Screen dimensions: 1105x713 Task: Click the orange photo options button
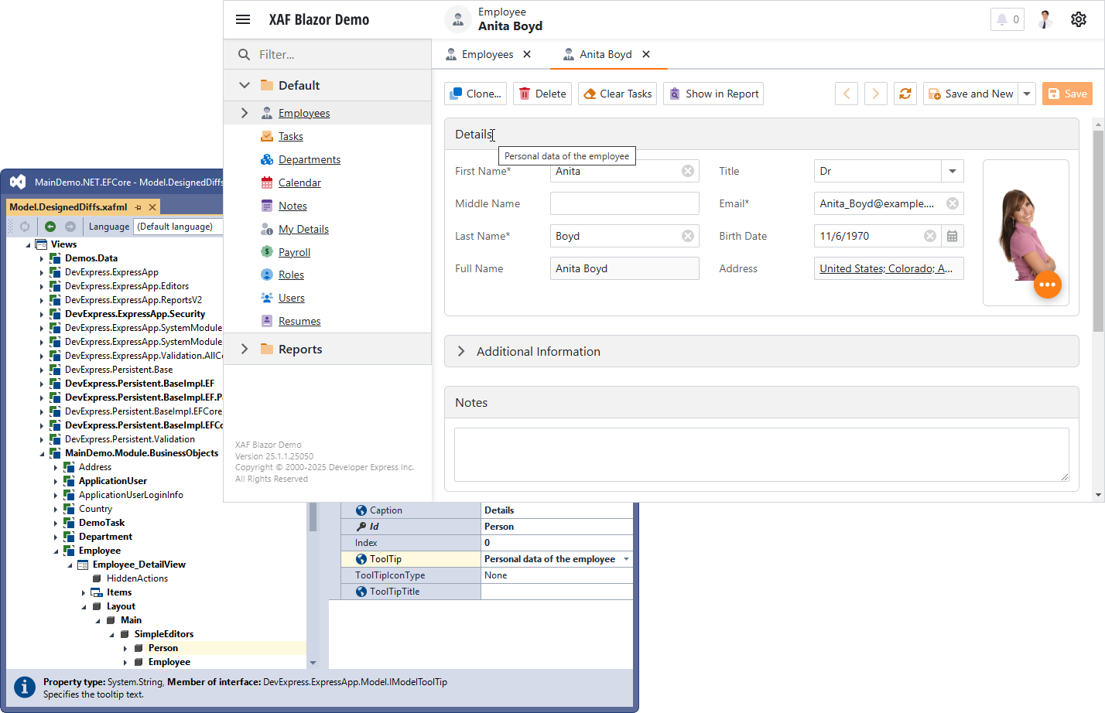click(x=1047, y=285)
